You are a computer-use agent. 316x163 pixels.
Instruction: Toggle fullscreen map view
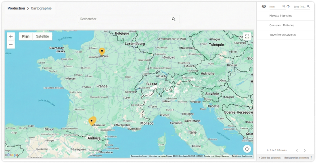(x=247, y=36)
